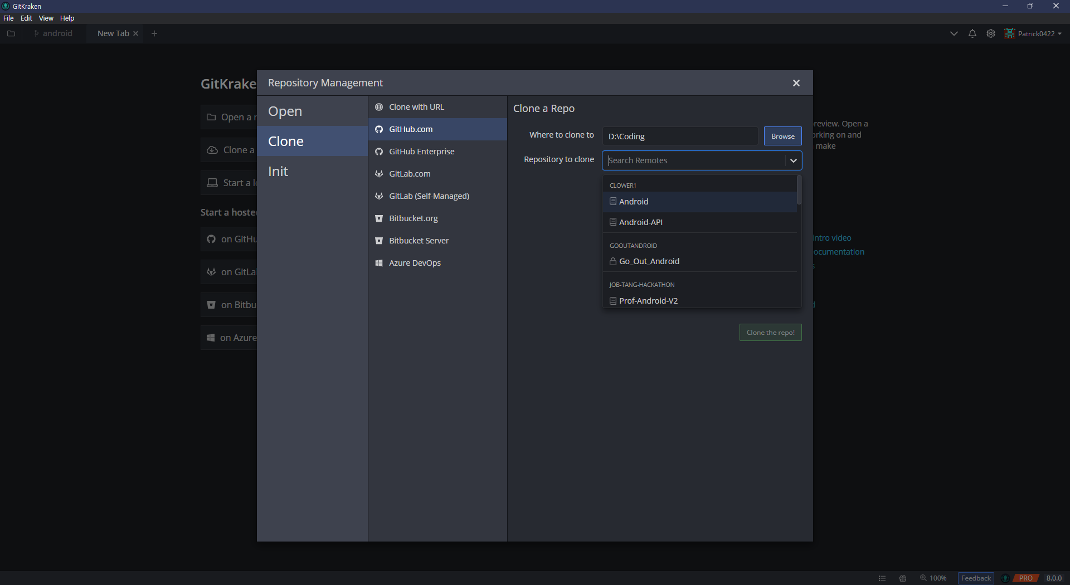Open the View menu
Viewport: 1070px width, 585px height.
click(46, 18)
